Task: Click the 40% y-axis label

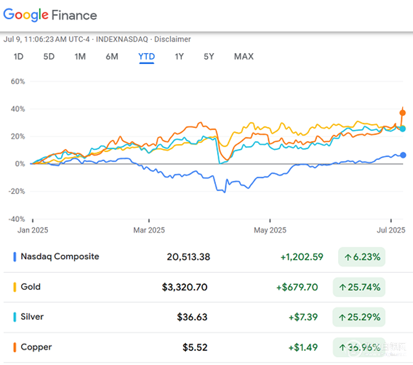Action: click(x=18, y=109)
